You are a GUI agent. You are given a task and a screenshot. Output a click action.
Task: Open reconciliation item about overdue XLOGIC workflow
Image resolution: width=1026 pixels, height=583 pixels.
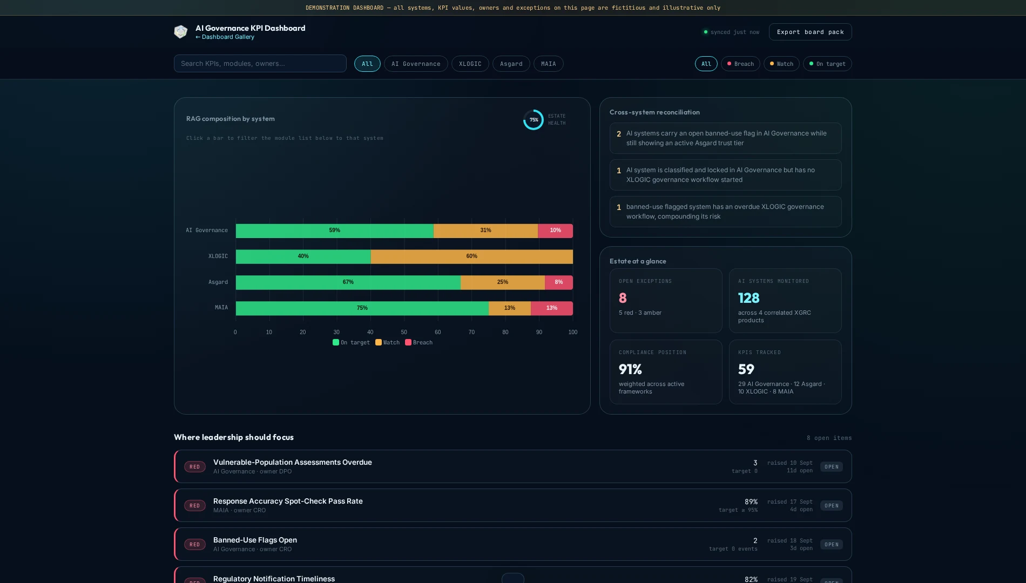[725, 212]
